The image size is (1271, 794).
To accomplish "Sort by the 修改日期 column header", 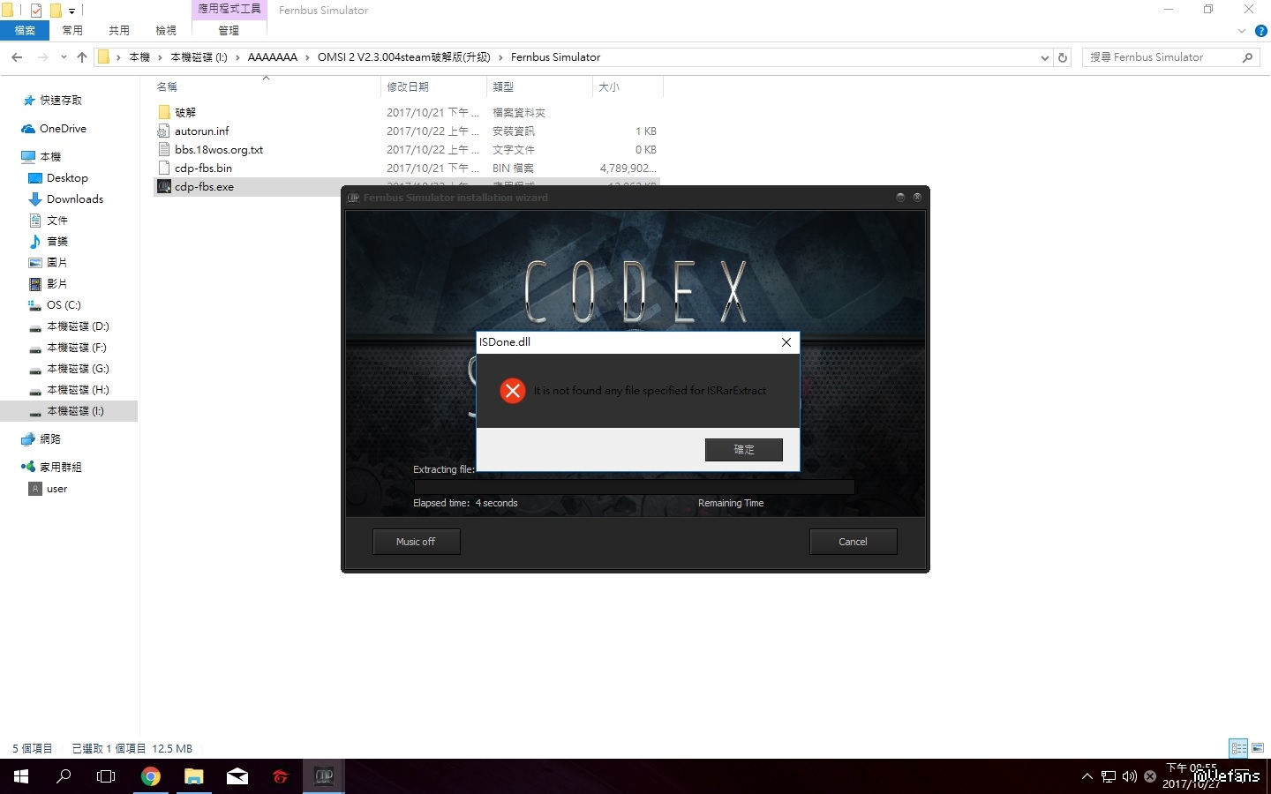I will point(408,87).
